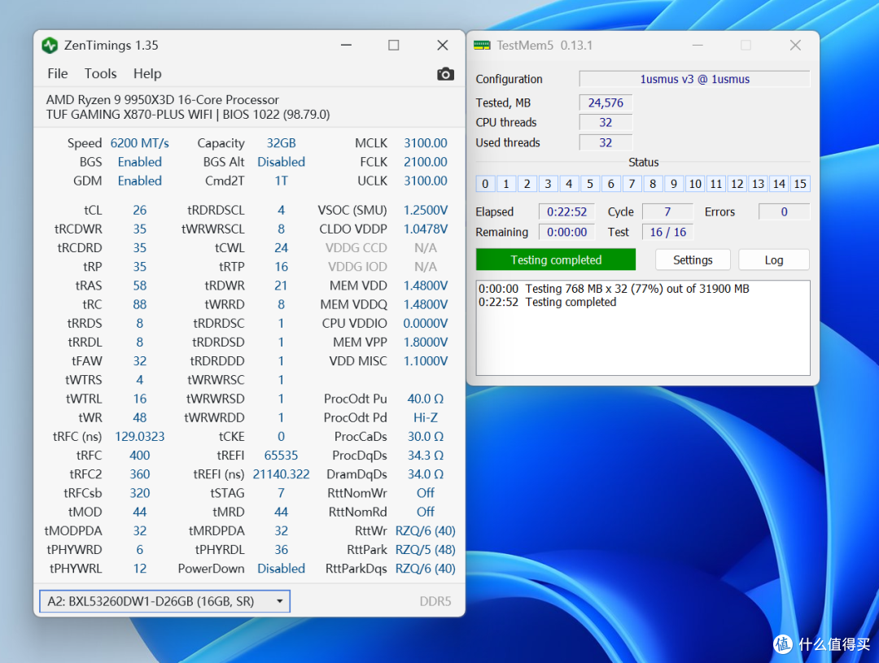Close the TestMem5 window
The image size is (879, 663).
795,46
